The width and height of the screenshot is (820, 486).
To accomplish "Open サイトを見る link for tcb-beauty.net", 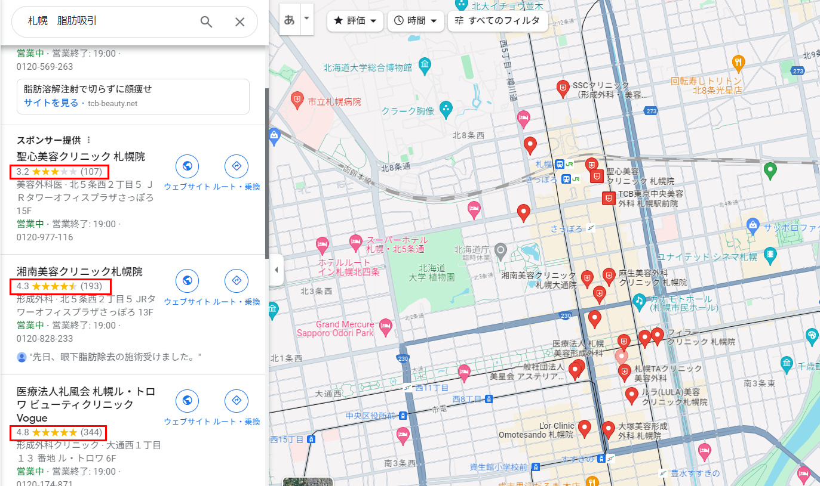I will coord(51,103).
